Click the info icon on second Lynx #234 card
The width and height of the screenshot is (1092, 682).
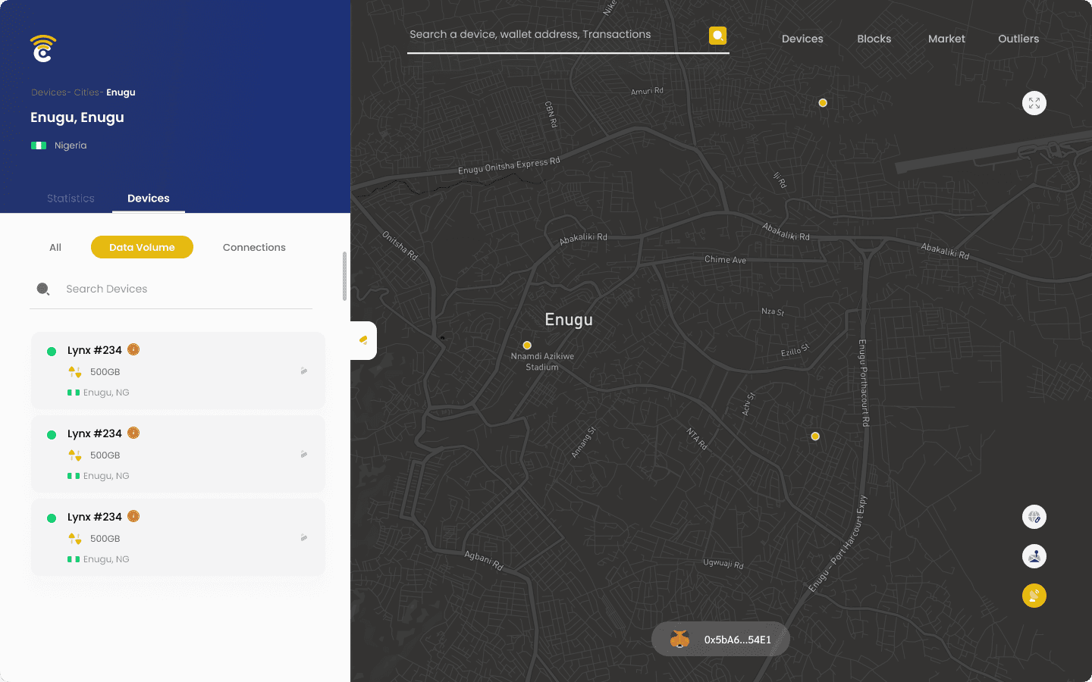pos(133,433)
